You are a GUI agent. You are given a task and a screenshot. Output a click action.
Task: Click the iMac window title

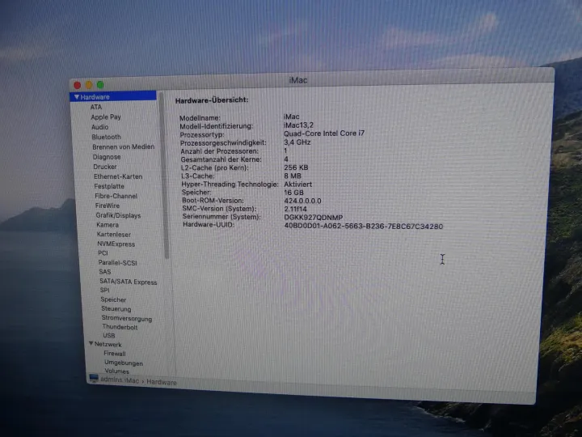coord(298,80)
